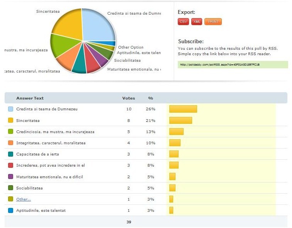The width and height of the screenshot is (292, 228).
Task: Click purple swatch for Maturitatea emotionala
Action: click(x=10, y=177)
